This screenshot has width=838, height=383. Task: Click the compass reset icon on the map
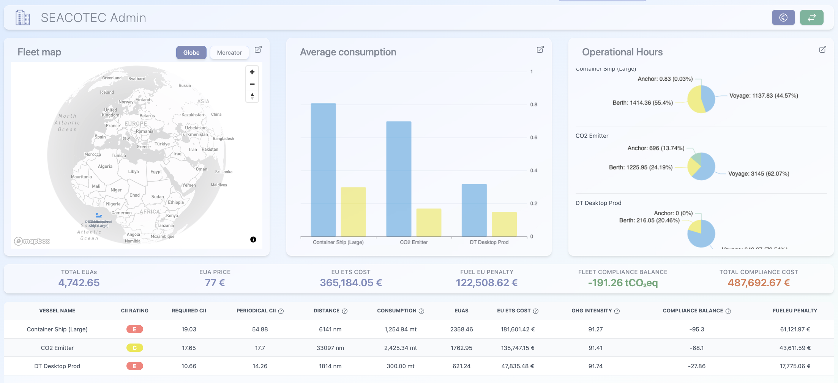pos(252,96)
